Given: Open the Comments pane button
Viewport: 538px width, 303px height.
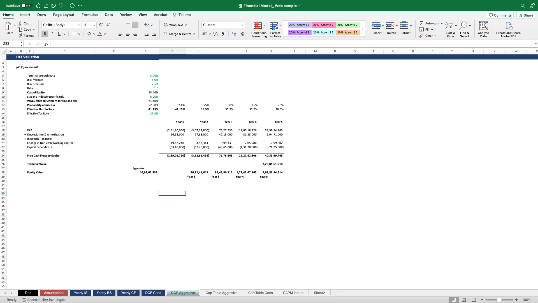Looking at the screenshot, I should [500, 15].
